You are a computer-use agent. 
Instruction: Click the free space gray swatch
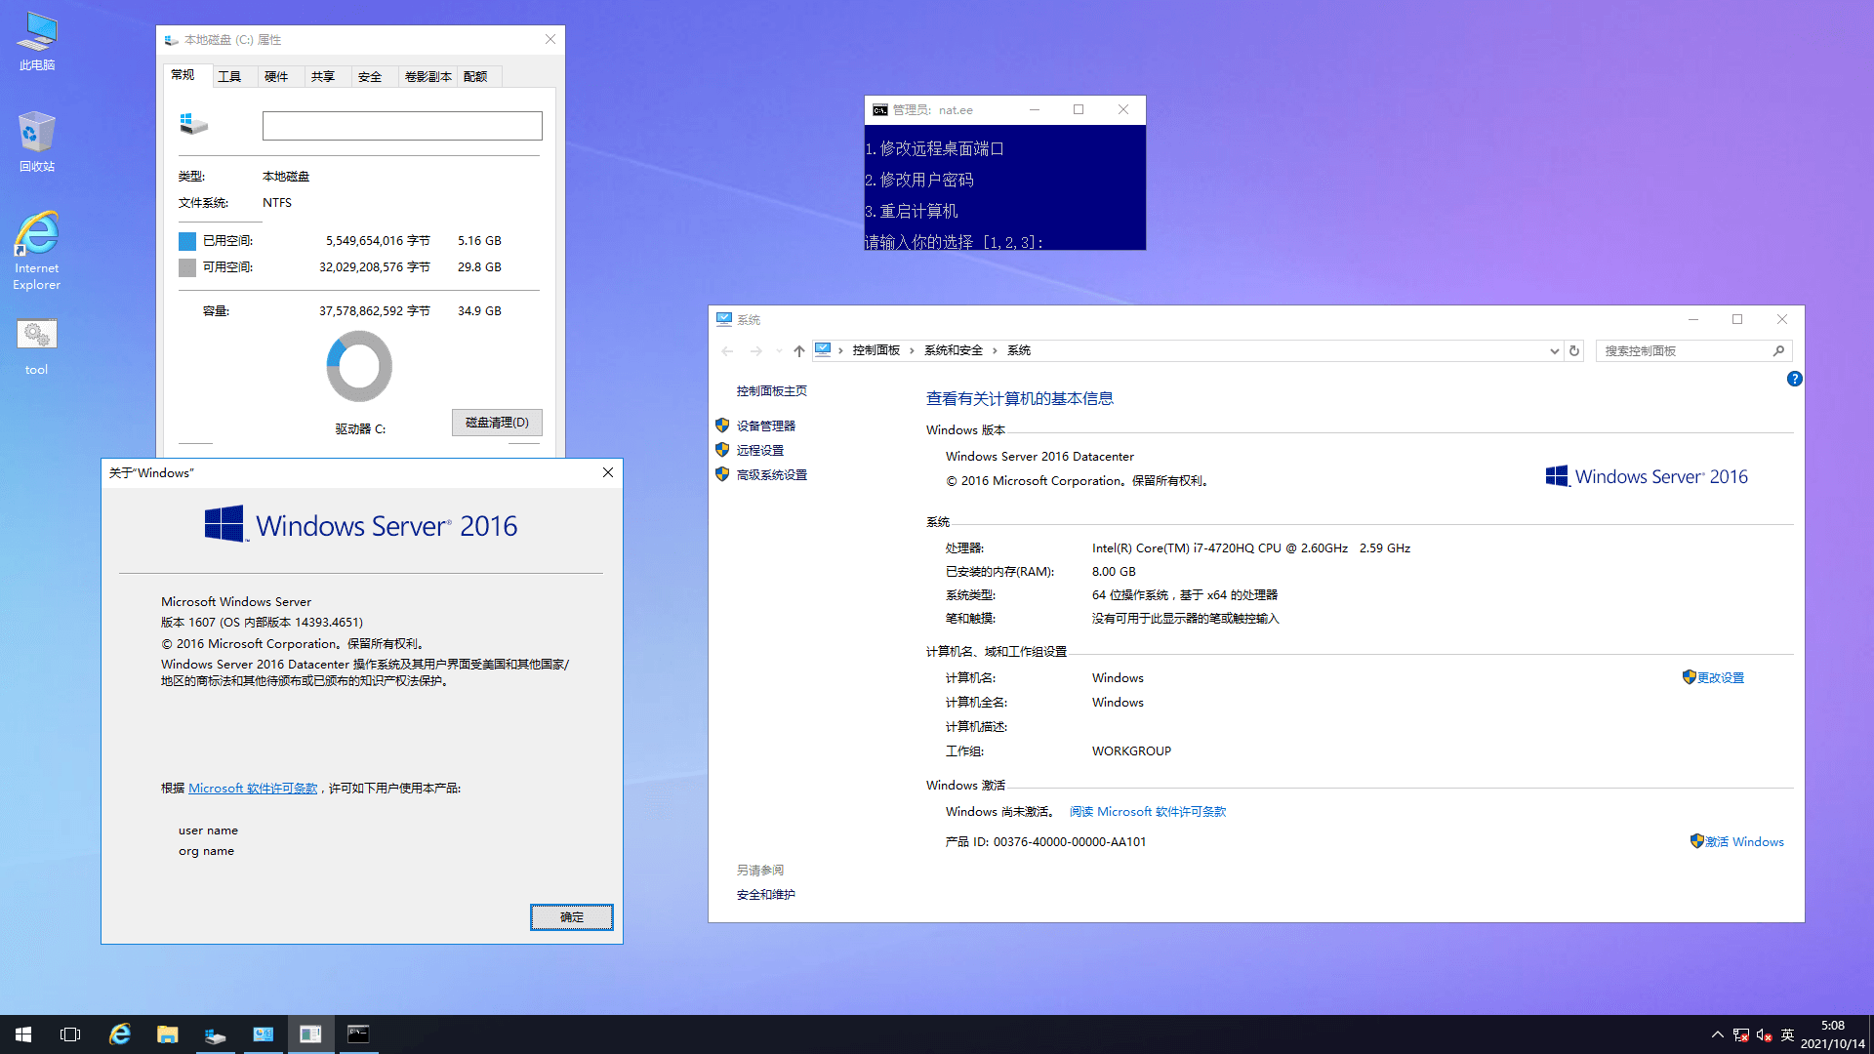[x=187, y=267]
